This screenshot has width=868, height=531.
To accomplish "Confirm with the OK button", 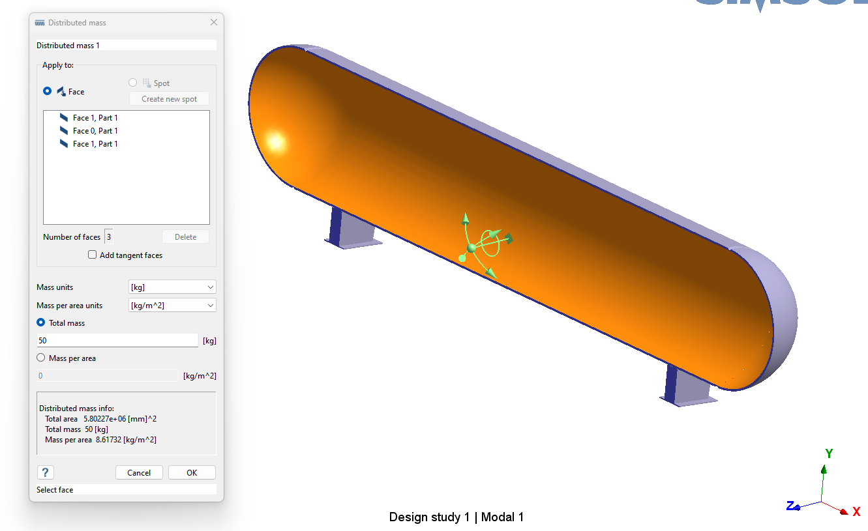I will [x=192, y=473].
